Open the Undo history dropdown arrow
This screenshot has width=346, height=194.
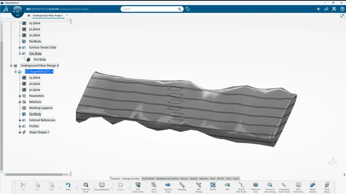(76, 188)
